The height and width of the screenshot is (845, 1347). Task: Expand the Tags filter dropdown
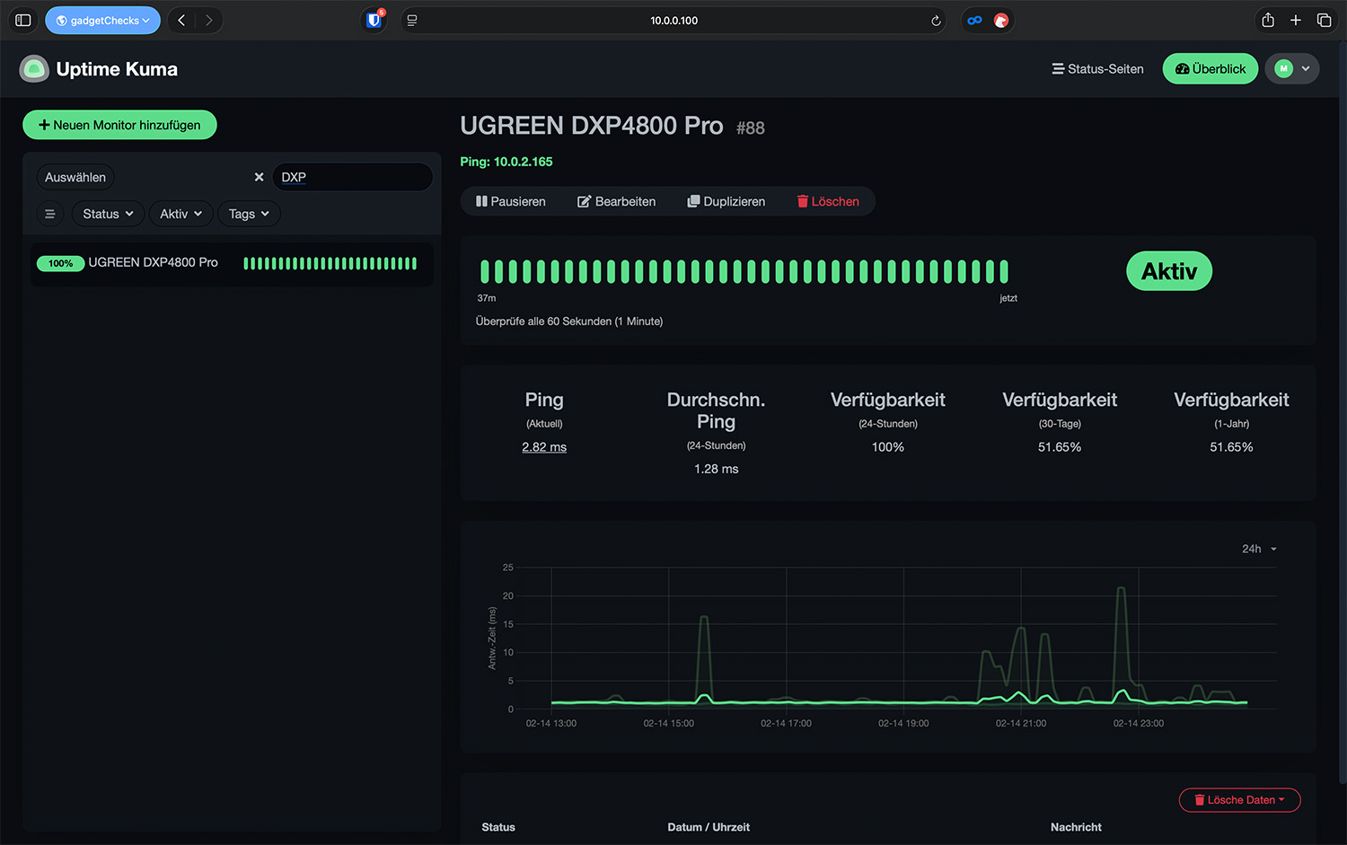coord(249,214)
